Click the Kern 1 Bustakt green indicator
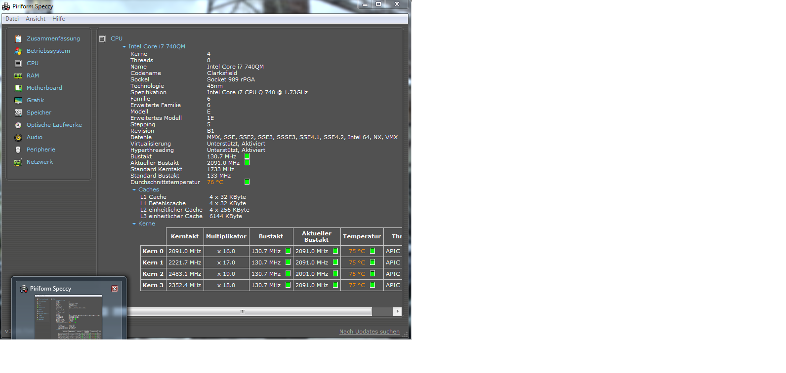Screen dimensions: 786x373 coord(288,262)
